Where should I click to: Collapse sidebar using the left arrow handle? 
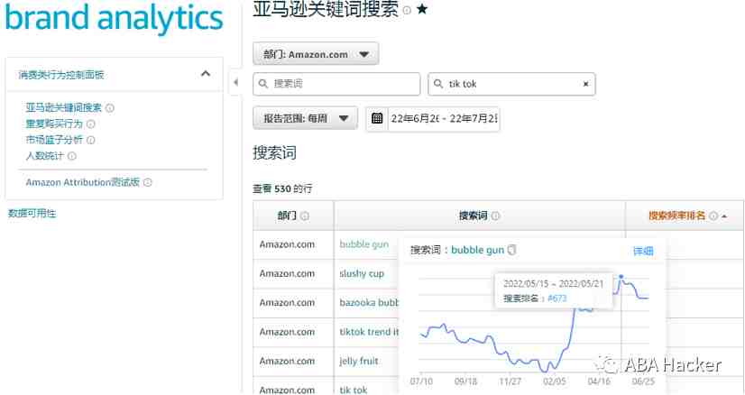coord(235,83)
